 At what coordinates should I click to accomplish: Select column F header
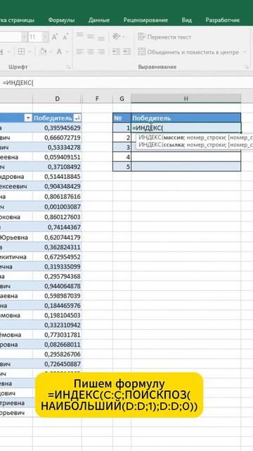coord(97,99)
